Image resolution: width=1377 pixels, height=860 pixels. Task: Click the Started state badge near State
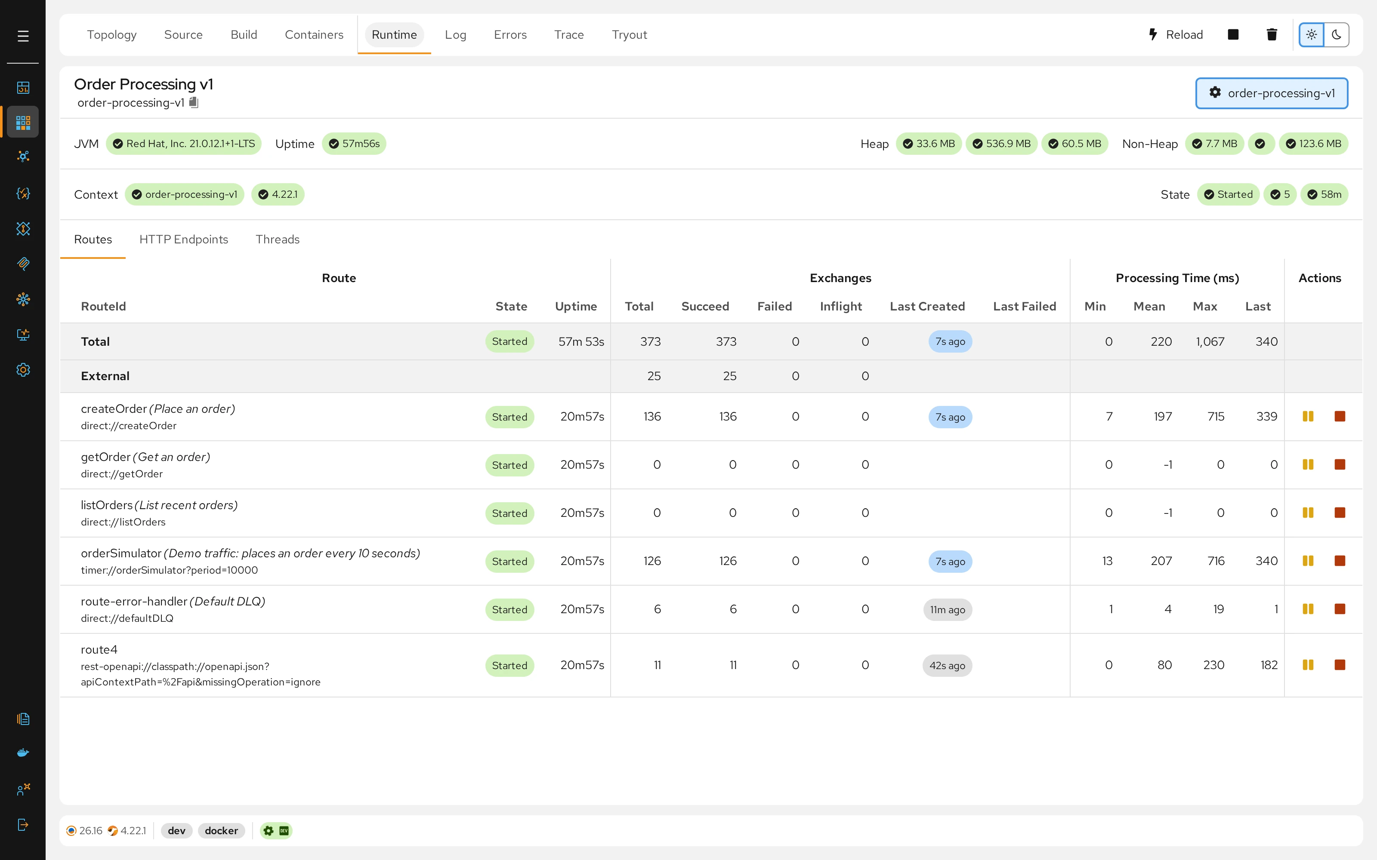pyautogui.click(x=1228, y=194)
